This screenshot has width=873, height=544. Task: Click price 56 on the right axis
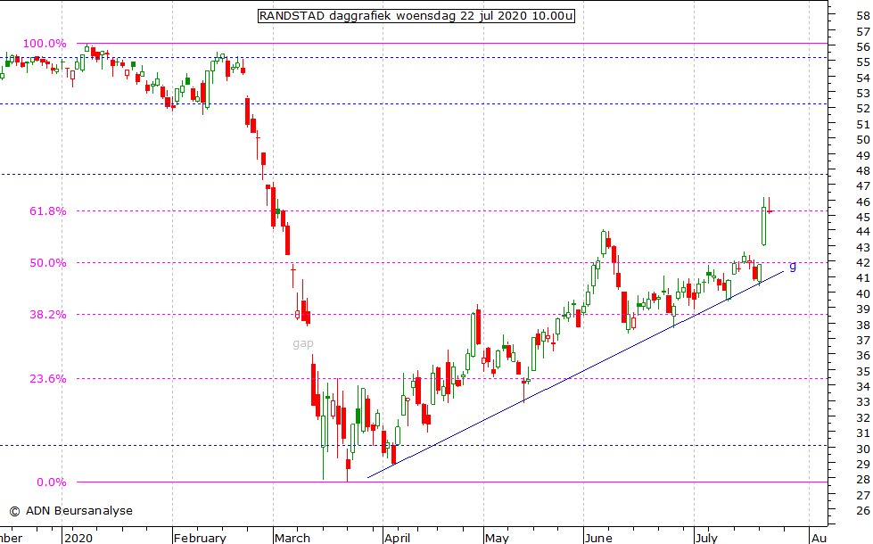tap(863, 47)
